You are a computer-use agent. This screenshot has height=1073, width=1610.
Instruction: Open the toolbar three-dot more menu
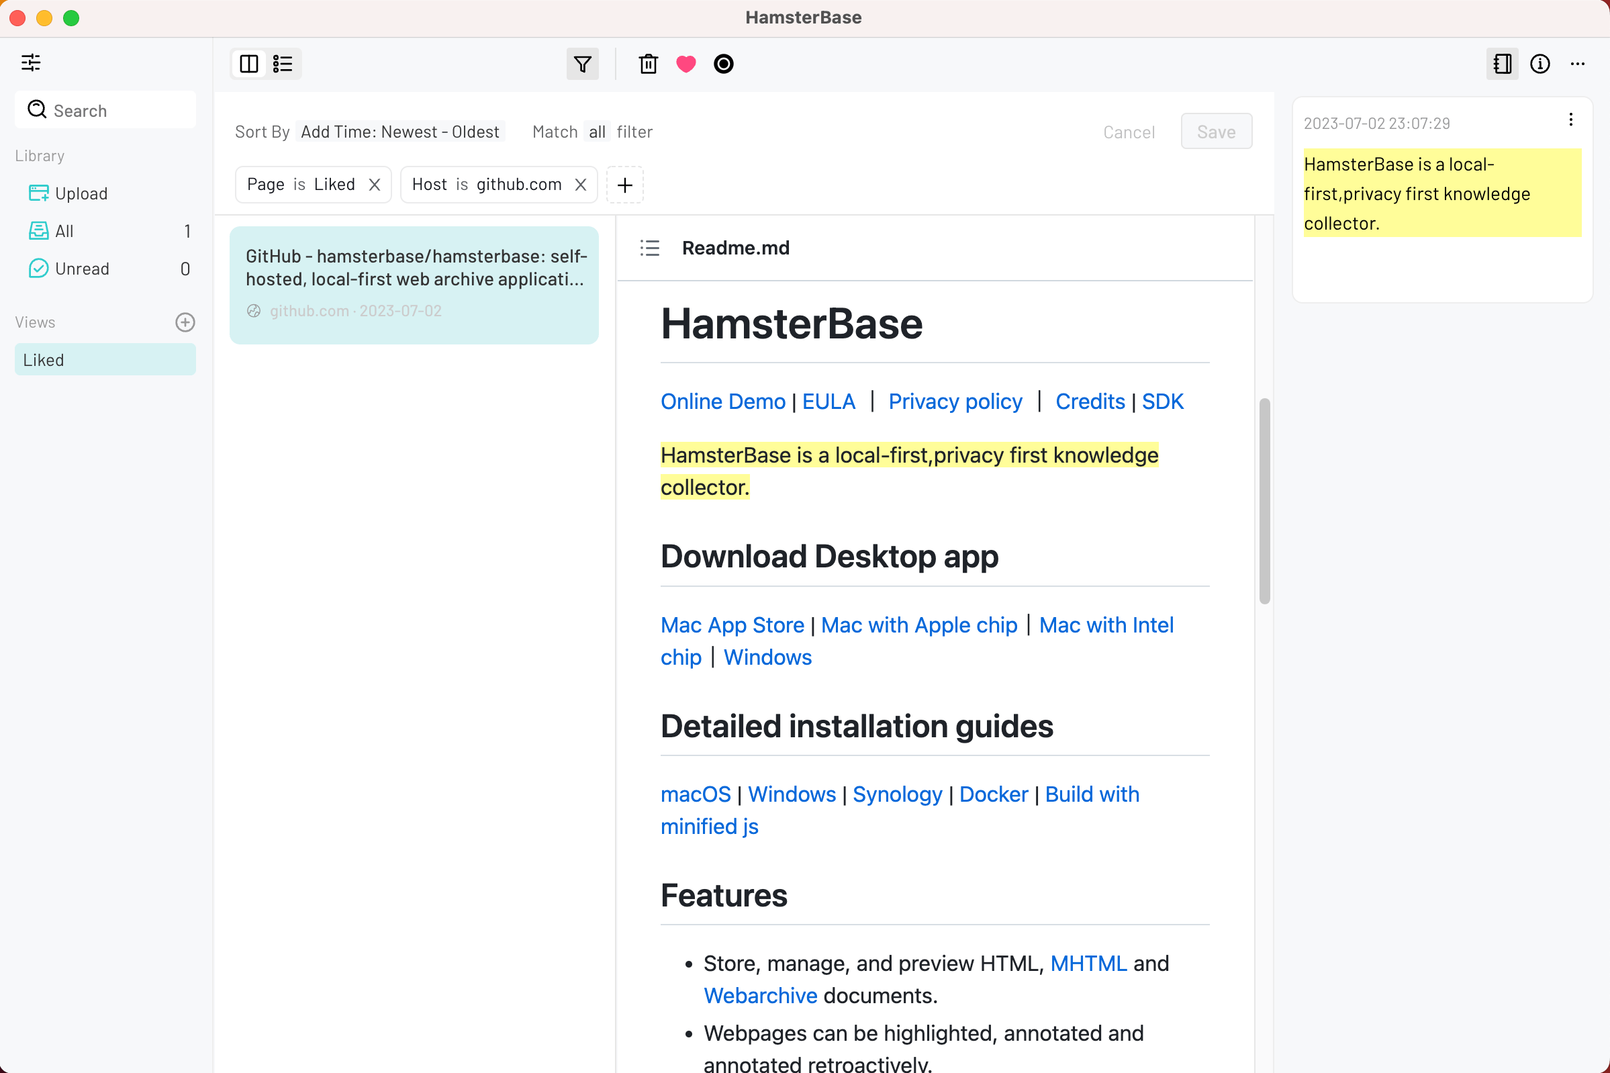pos(1578,64)
